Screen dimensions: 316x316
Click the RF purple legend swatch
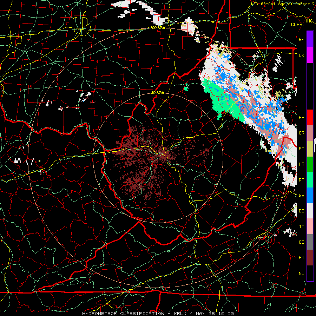310,39
